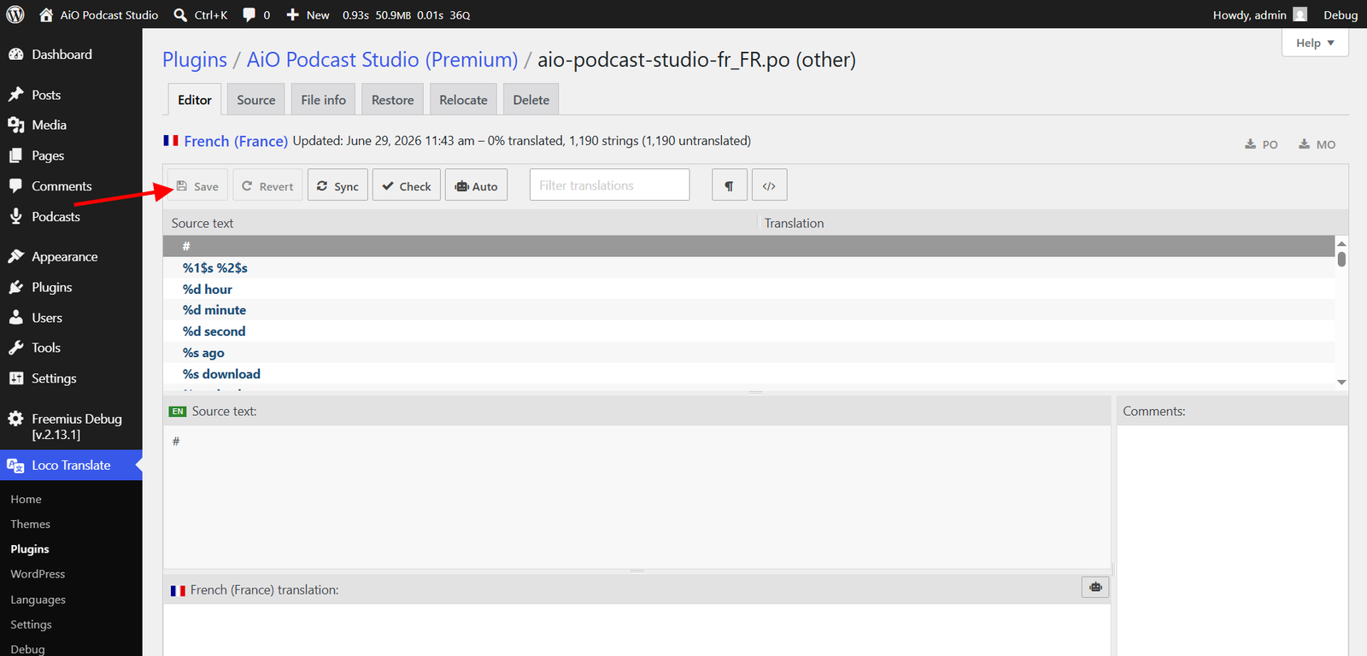
Task: Open AiO Podcast Studio site home icon
Action: click(46, 15)
